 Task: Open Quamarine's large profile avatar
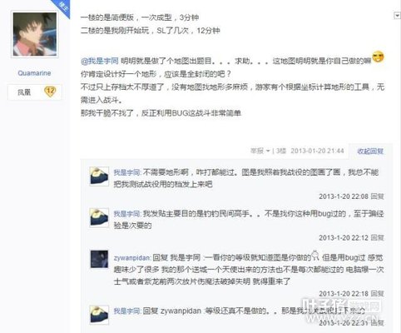click(35, 34)
